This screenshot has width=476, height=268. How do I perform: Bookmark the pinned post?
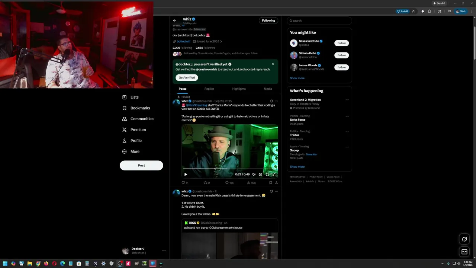270,183
